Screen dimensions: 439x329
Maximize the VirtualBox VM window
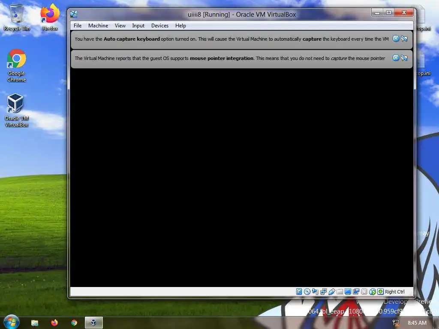pos(388,12)
